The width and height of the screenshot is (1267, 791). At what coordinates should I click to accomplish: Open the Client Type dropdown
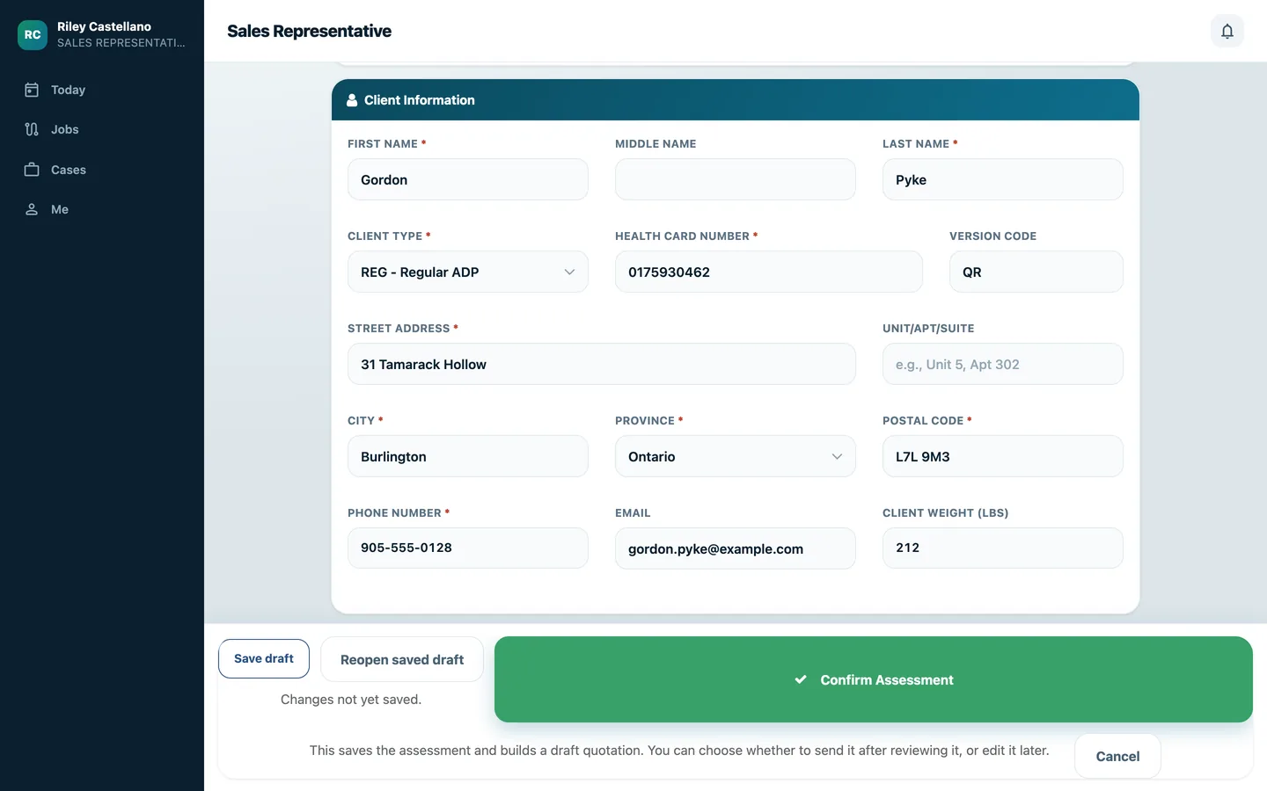tap(468, 272)
